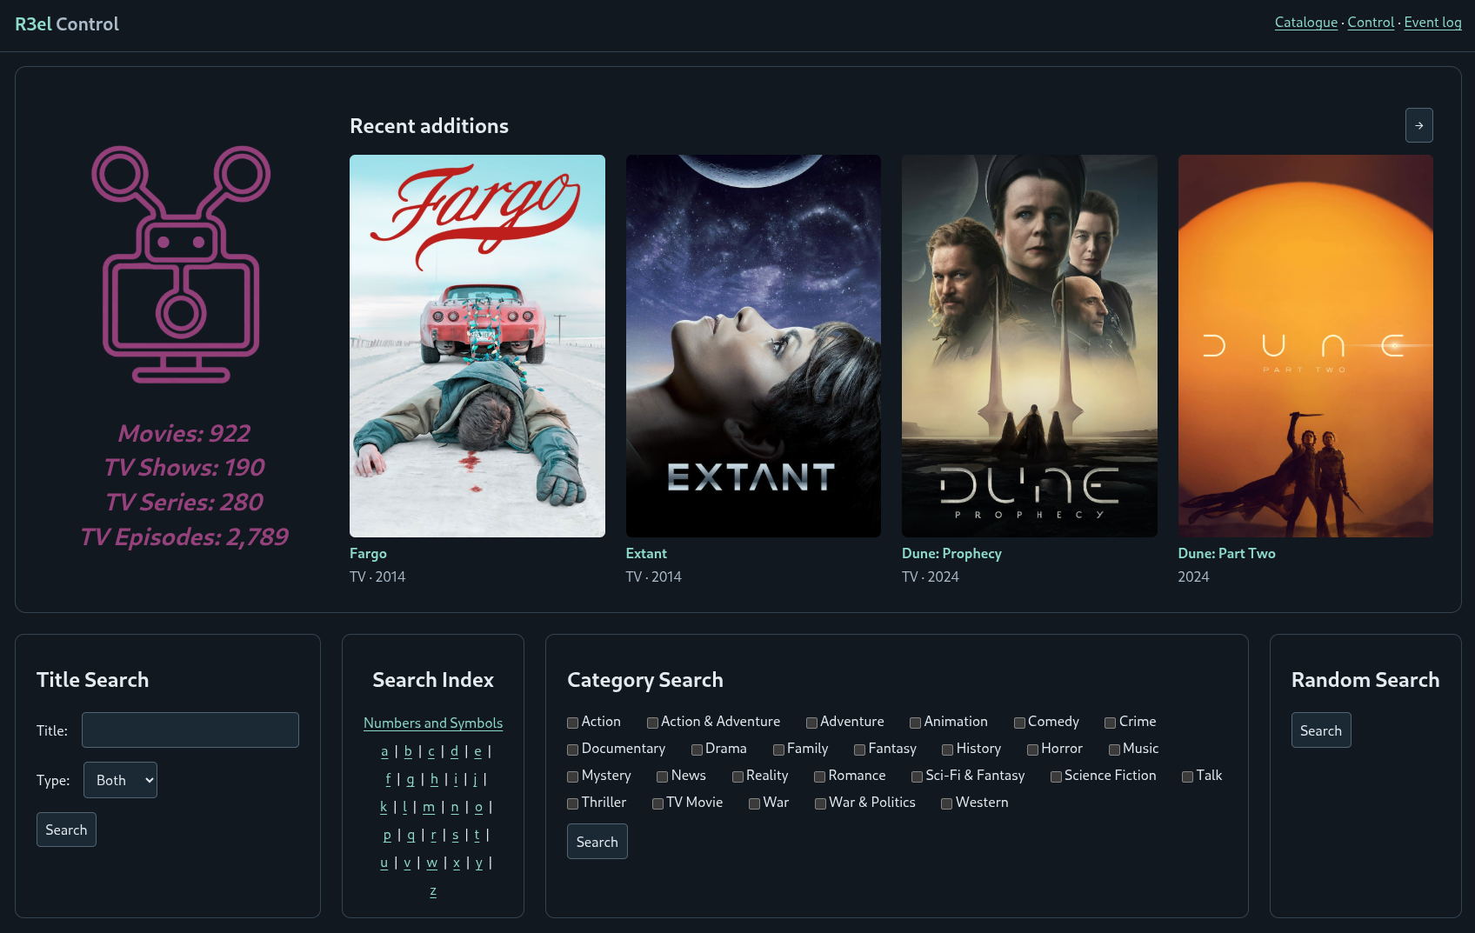
Task: Enable the Talk category checkbox
Action: click(x=1187, y=776)
